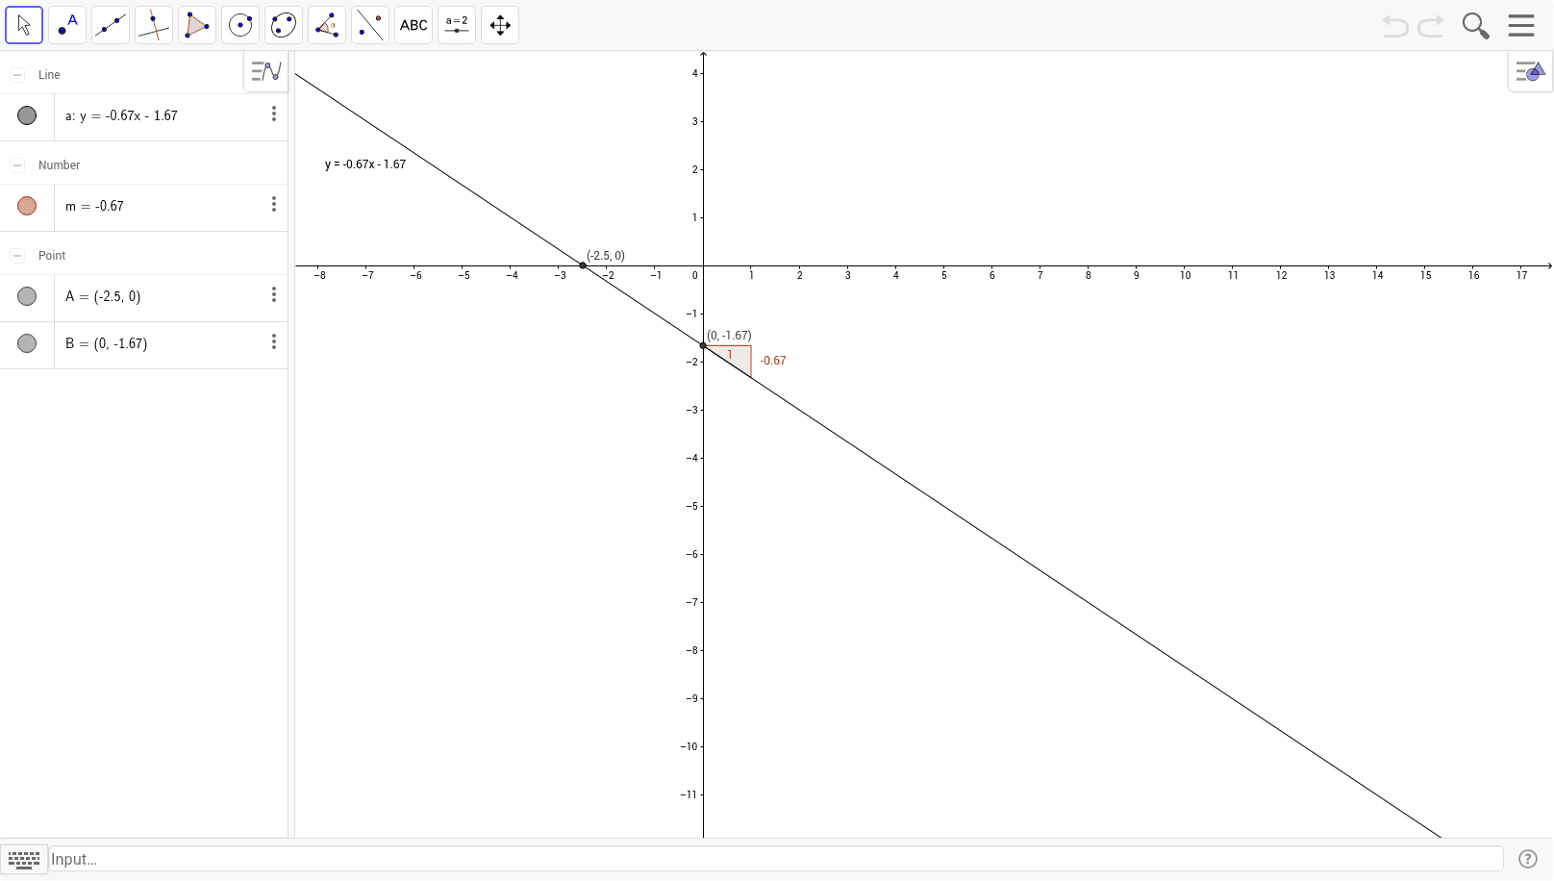The width and height of the screenshot is (1554, 881).
Task: Select the equation a: y = -0.67x - 1.67
Action: 121,115
